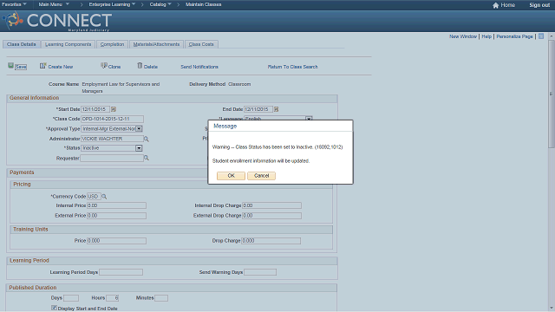Open the Status dropdown
Image resolution: width=555 pixels, height=312 pixels.
(139, 148)
